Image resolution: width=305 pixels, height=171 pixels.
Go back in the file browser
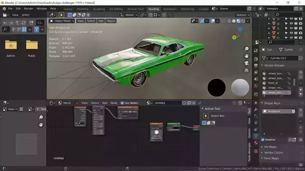coord(5,23)
